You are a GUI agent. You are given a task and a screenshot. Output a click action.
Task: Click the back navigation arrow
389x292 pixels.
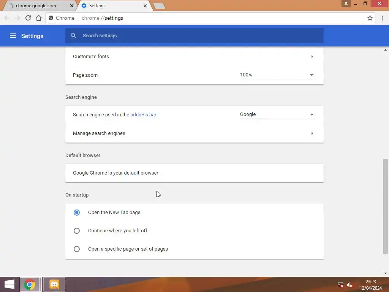coord(7,18)
